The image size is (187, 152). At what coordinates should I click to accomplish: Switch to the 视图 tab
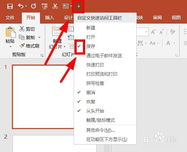[x=176, y=18]
